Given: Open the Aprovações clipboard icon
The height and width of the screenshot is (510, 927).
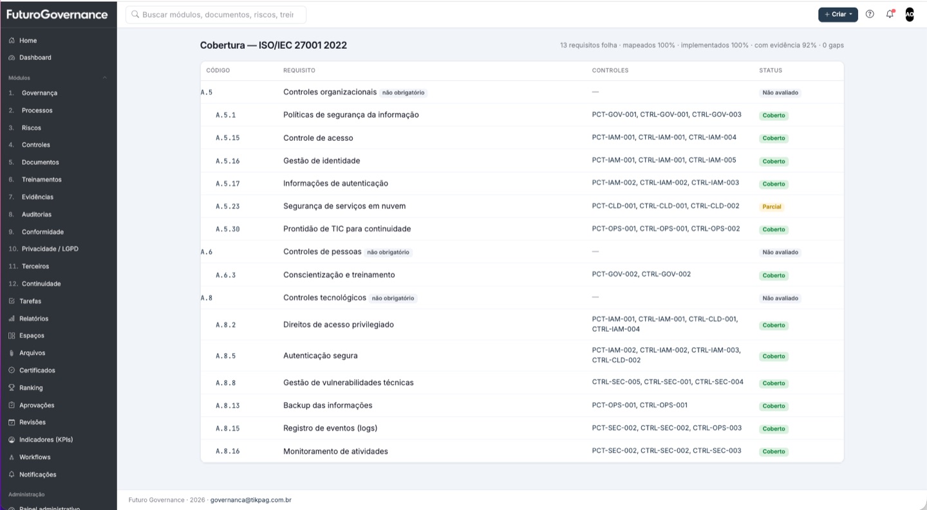Looking at the screenshot, I should pos(12,405).
